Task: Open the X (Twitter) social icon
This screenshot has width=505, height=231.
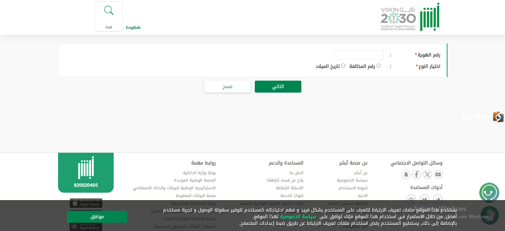Action: click(428, 175)
